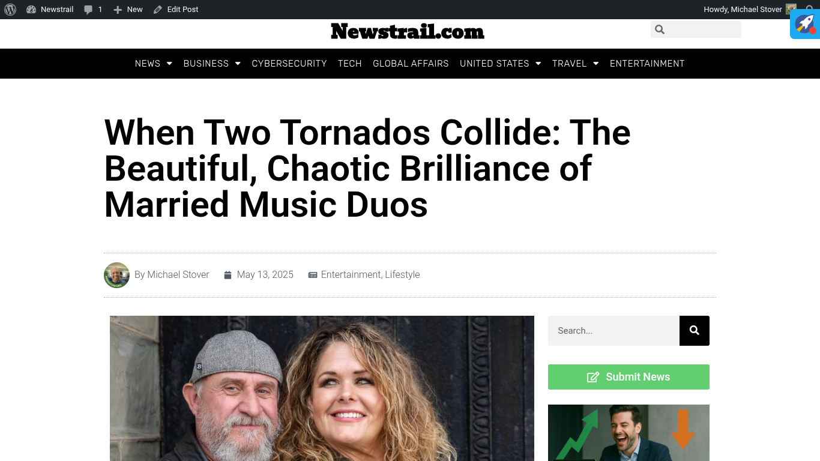Expand the TRAVEL dropdown menu
This screenshot has height=461, width=820.
click(x=576, y=64)
